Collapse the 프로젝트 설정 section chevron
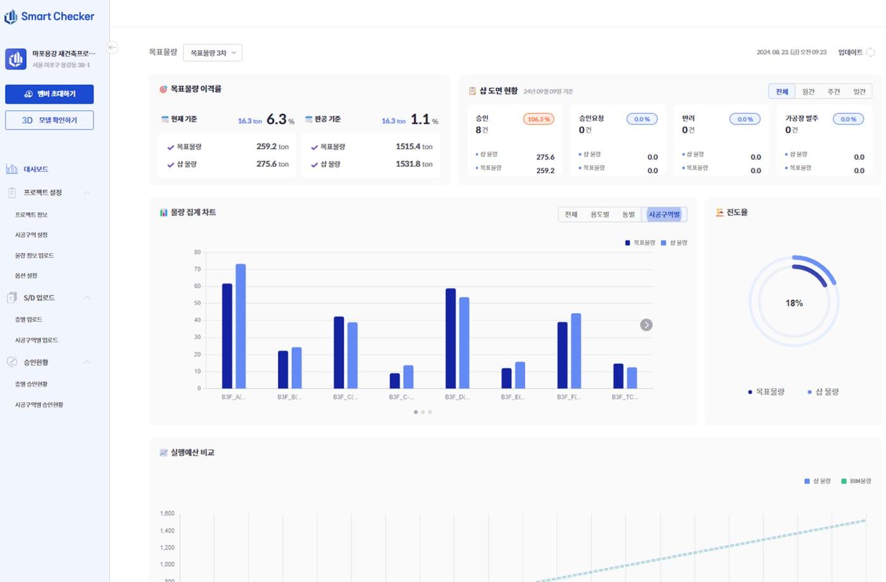This screenshot has height=582, width=886. (87, 192)
